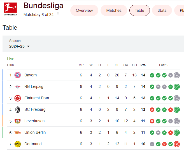Open the Season 2024–25 dropdown

(19, 46)
